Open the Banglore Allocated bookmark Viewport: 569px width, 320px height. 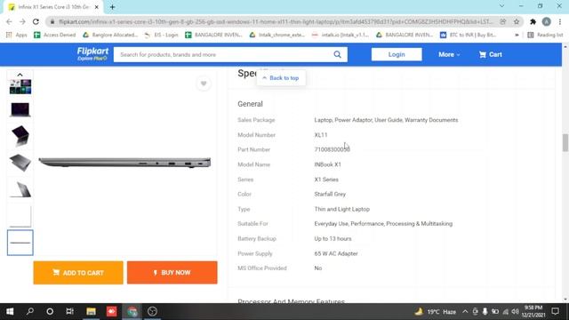[x=110, y=35]
